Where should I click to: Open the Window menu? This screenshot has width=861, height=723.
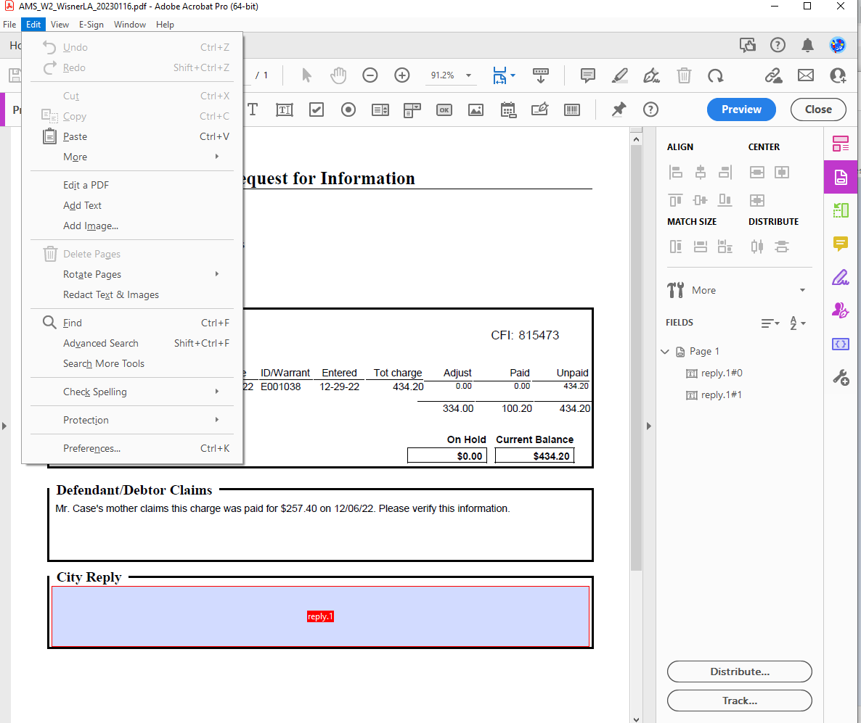[130, 24]
